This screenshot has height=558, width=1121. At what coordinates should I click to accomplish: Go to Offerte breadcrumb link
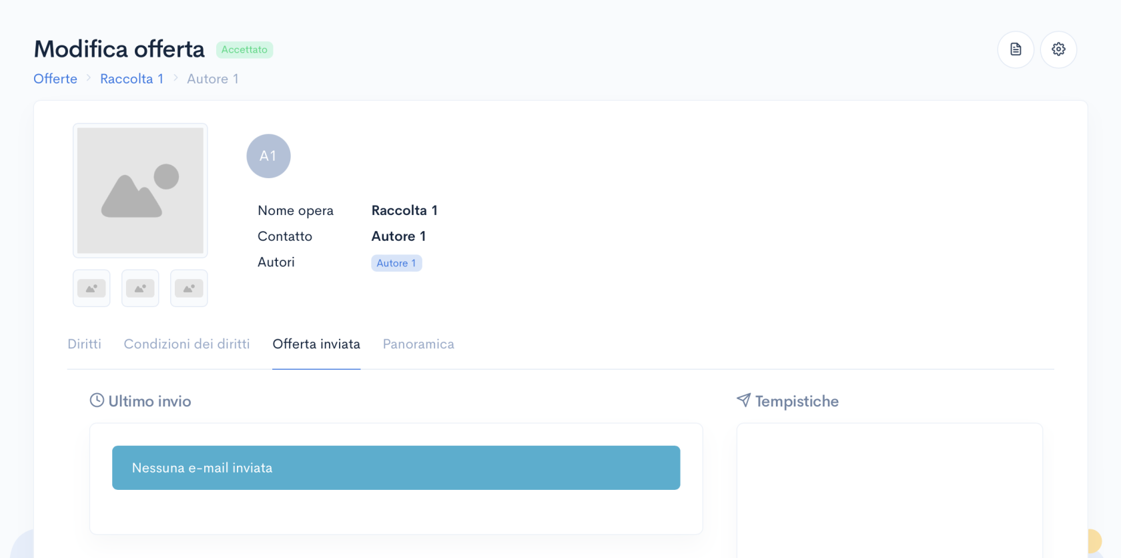pos(55,79)
